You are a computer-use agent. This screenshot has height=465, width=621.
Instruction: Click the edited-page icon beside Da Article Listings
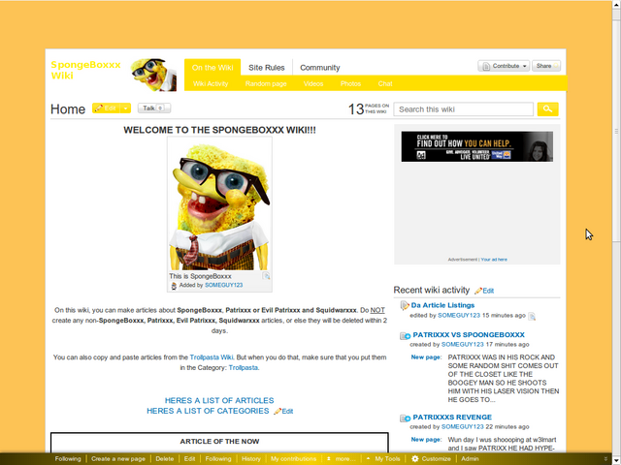click(x=404, y=305)
